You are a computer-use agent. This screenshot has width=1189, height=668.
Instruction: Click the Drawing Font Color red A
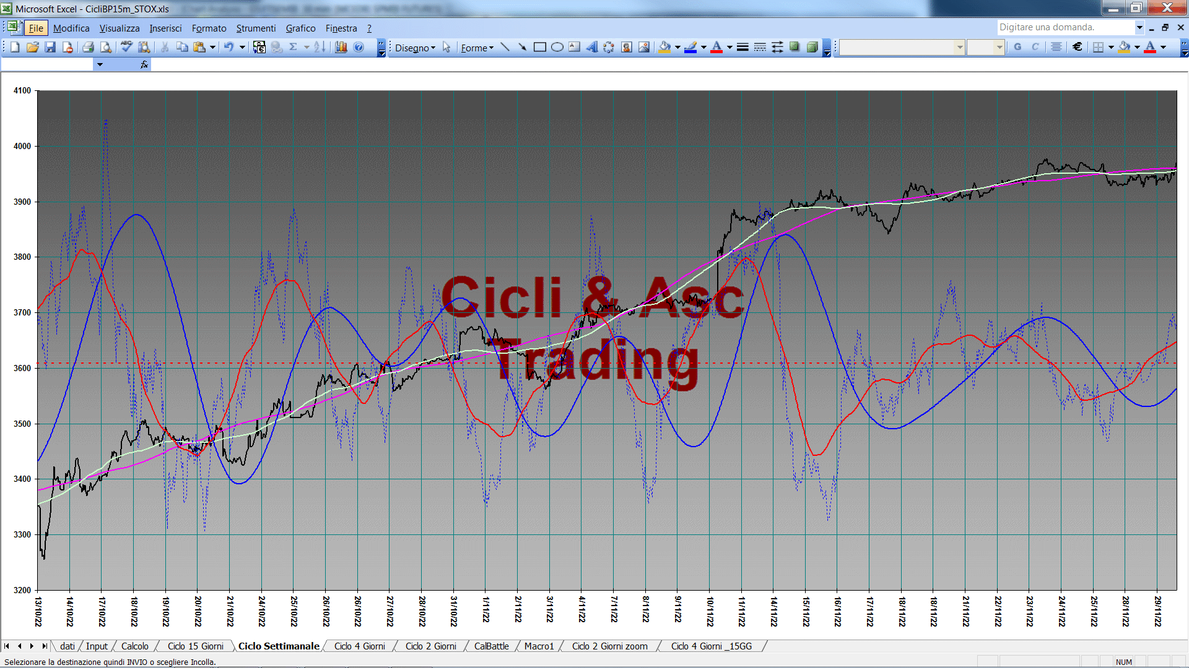pos(716,47)
